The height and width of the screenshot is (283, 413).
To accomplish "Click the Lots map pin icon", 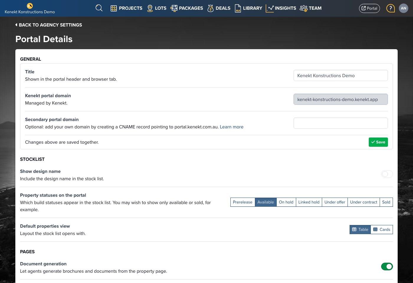I will [x=150, y=8].
